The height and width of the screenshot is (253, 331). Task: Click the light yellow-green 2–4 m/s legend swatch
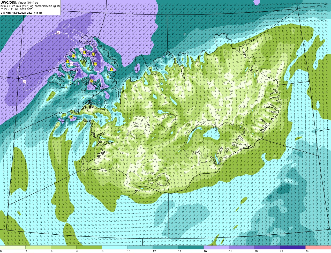[39, 248]
